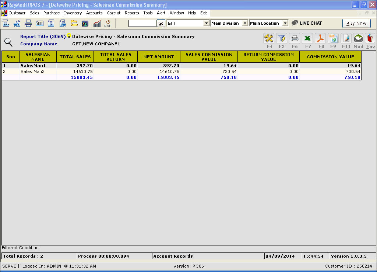Expand the Main Division dropdown
This screenshot has width=377, height=272.
click(244, 23)
